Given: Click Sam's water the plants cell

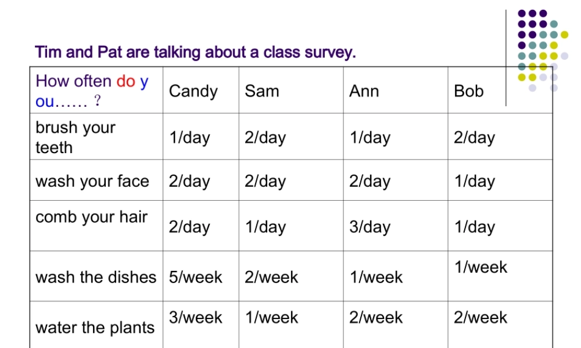Looking at the screenshot, I should click(x=271, y=318).
